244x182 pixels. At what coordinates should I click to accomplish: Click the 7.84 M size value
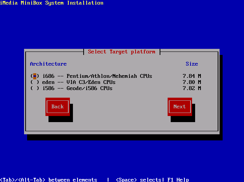192,76
